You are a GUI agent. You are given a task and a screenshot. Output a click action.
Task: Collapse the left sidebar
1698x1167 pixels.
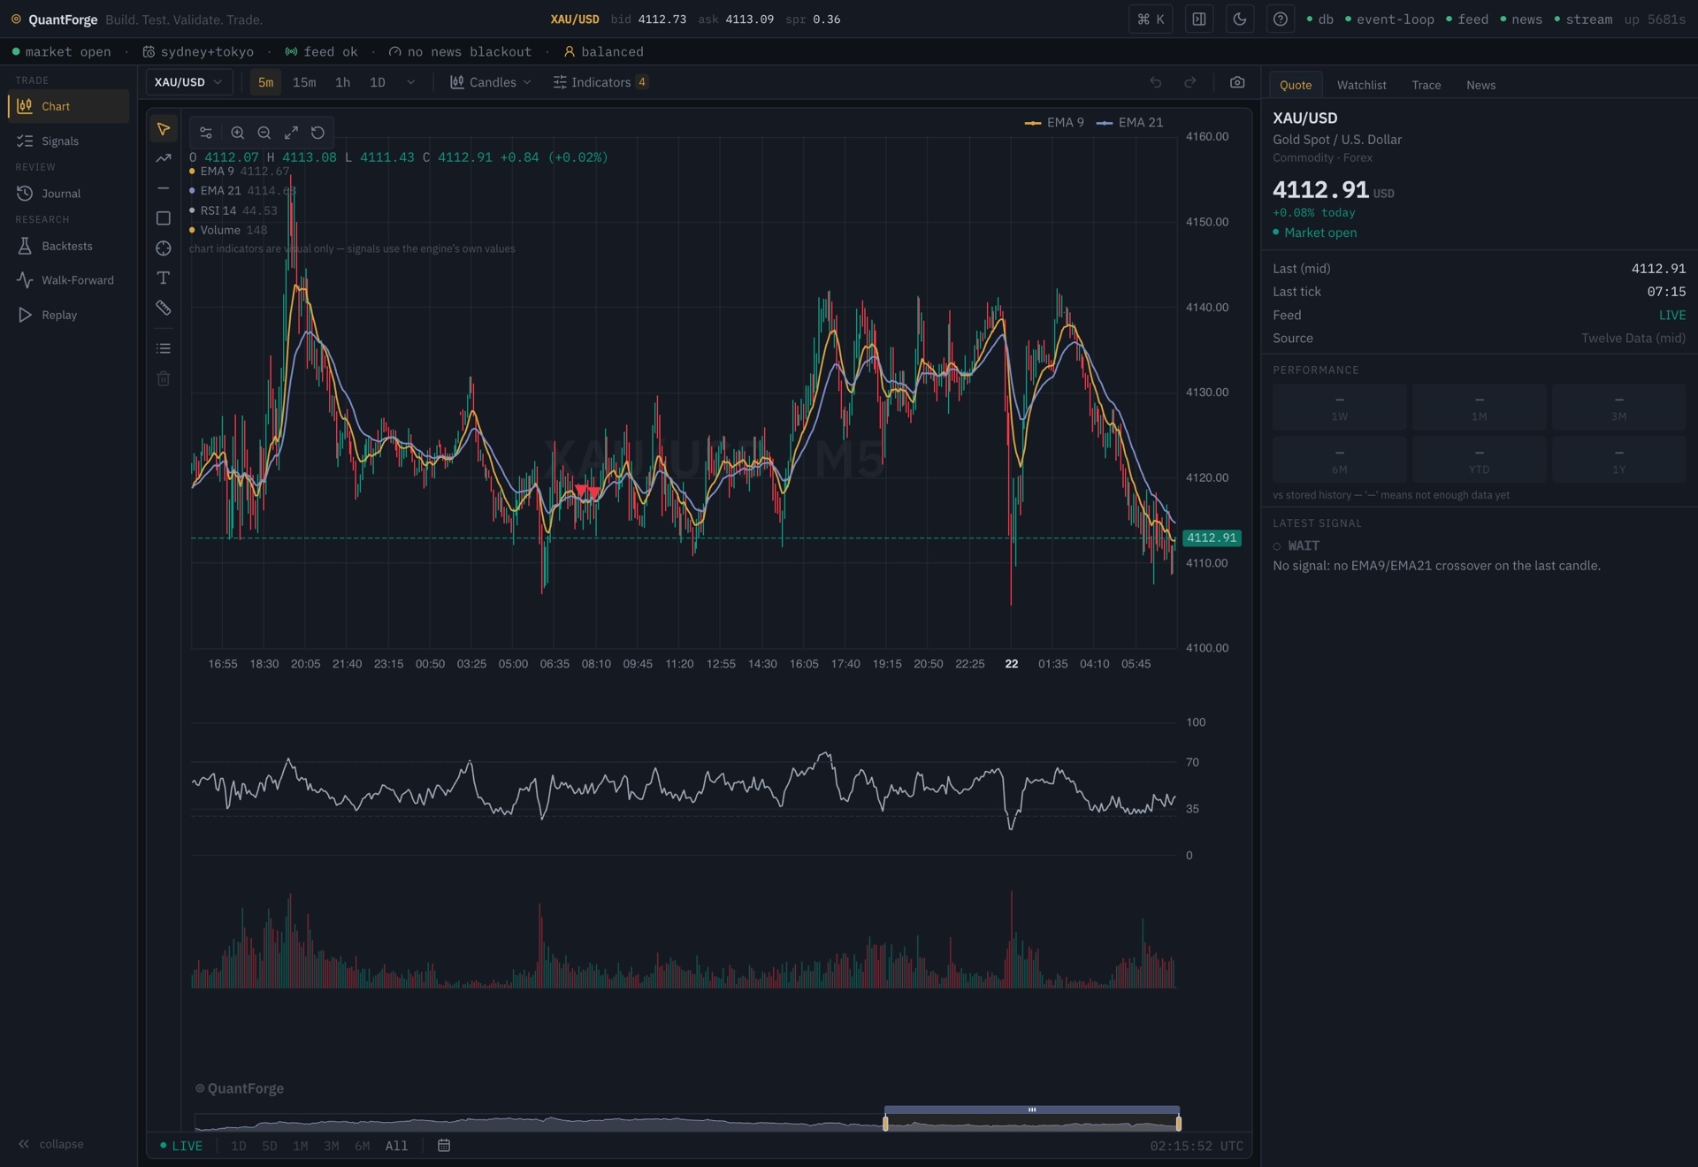tap(51, 1144)
